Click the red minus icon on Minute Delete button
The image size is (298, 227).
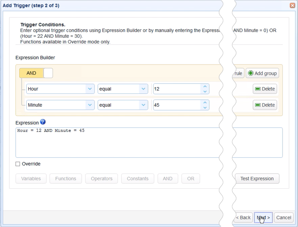pos(257,105)
